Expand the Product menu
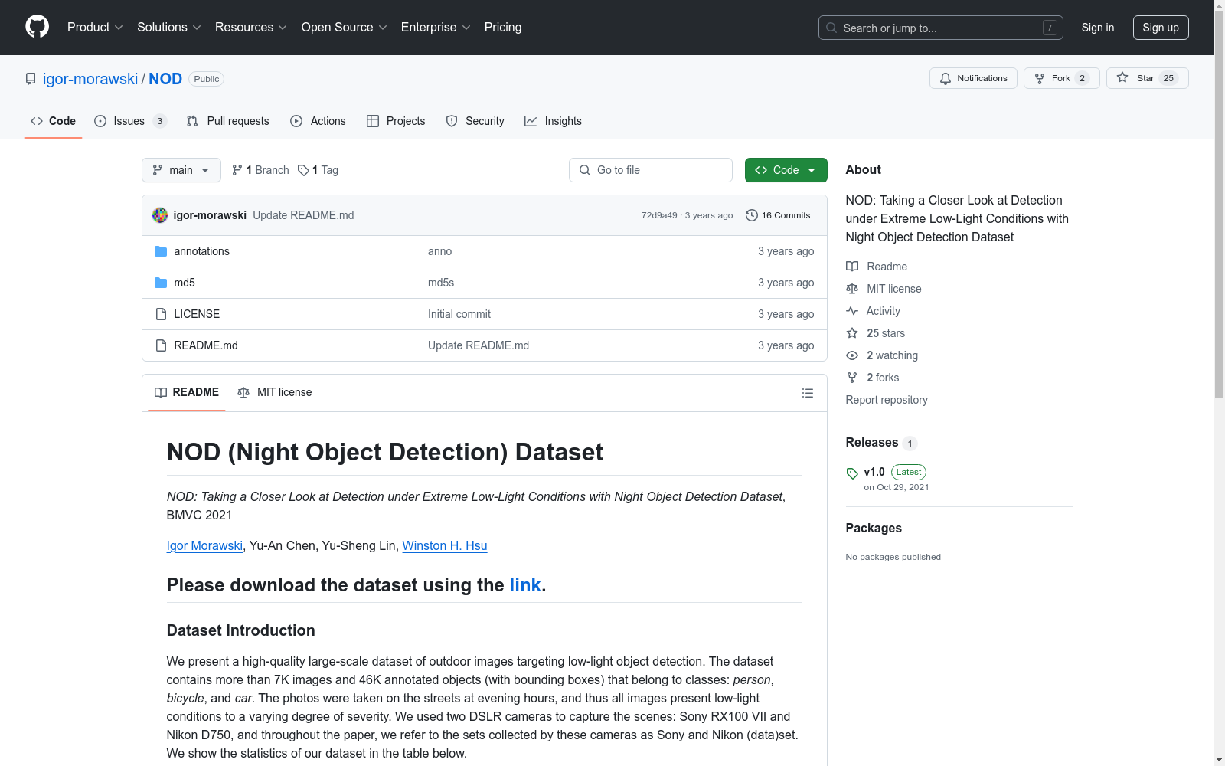 point(95,28)
